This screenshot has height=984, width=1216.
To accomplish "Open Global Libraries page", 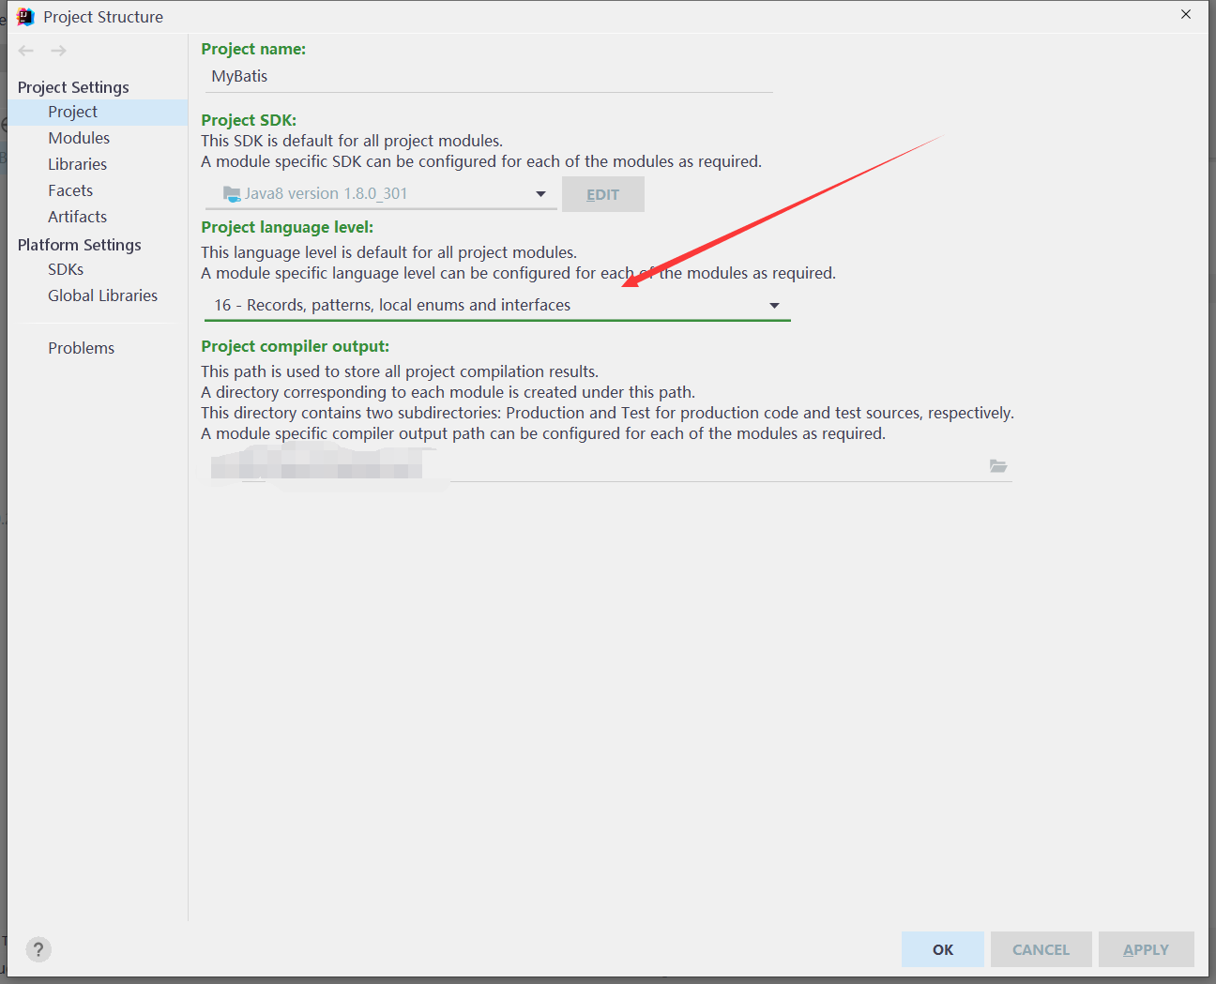I will pyautogui.click(x=103, y=295).
